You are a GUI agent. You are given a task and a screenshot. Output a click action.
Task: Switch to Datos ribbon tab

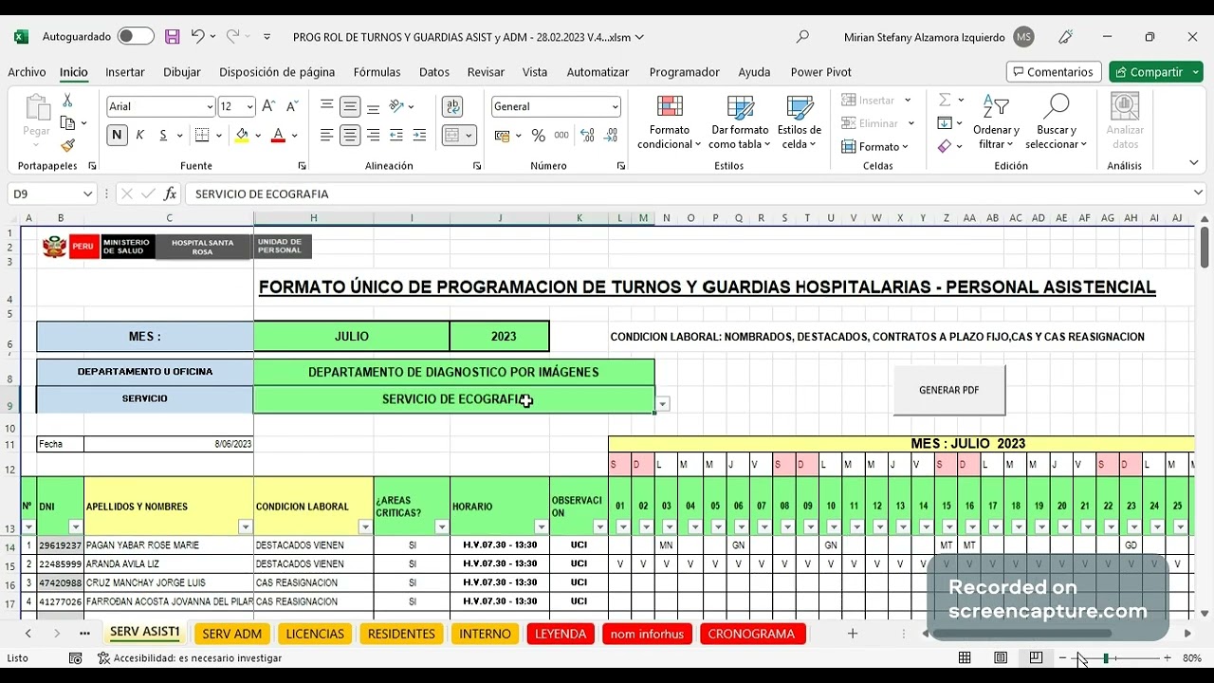pos(434,72)
